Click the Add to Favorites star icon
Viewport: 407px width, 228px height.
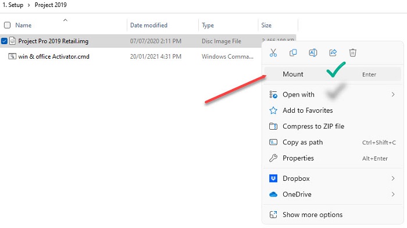tap(273, 111)
